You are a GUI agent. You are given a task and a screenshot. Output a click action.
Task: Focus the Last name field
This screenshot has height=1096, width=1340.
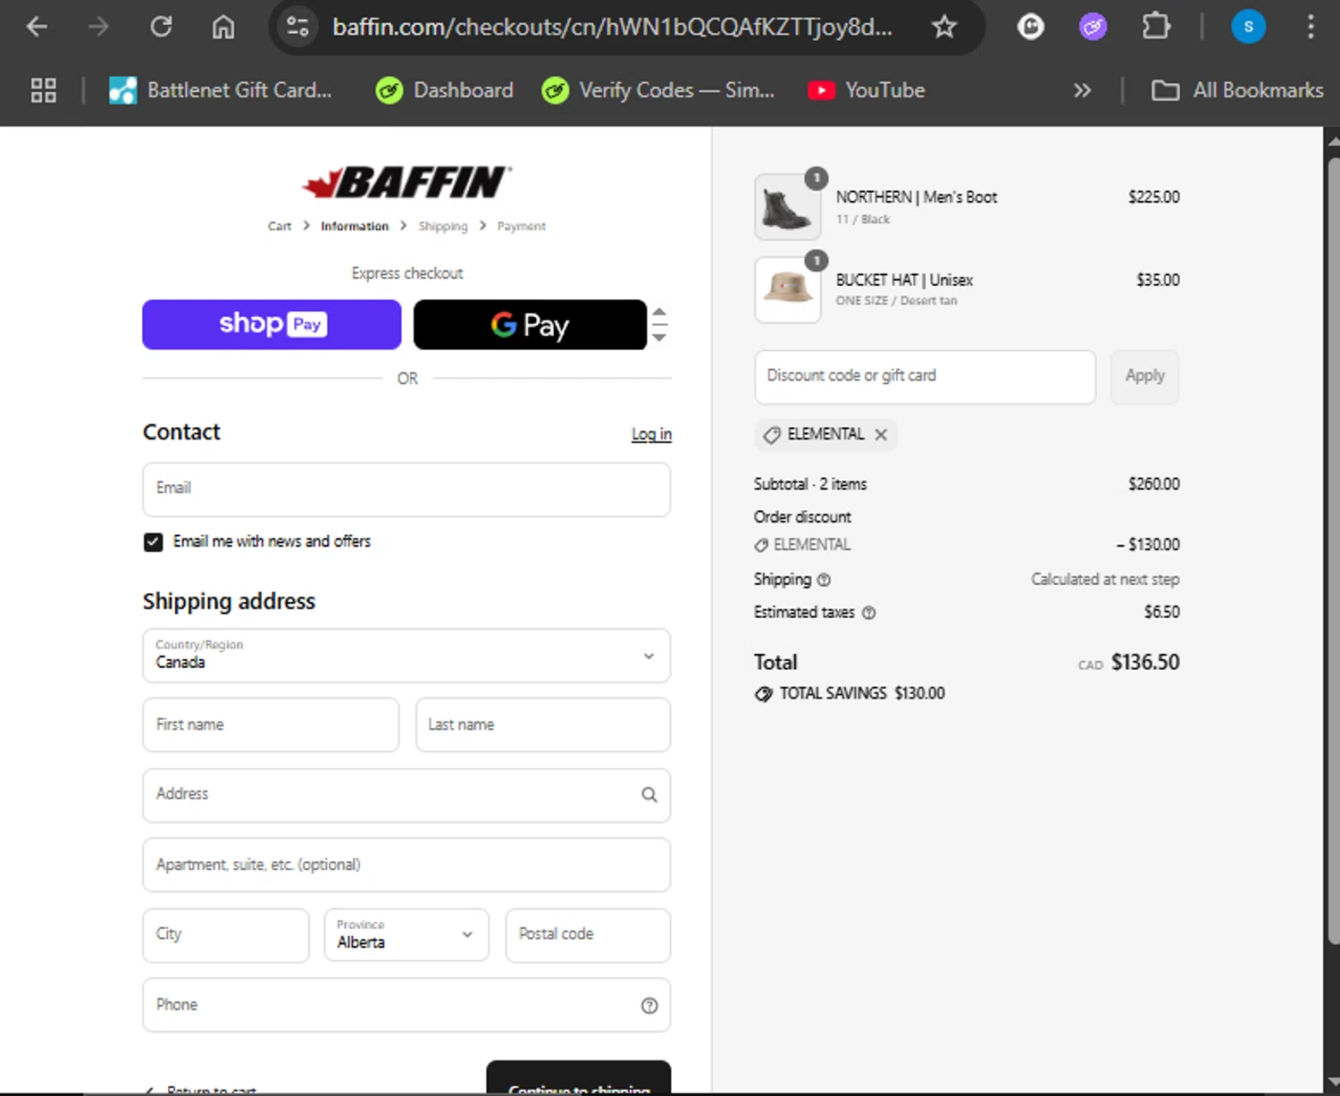(543, 724)
